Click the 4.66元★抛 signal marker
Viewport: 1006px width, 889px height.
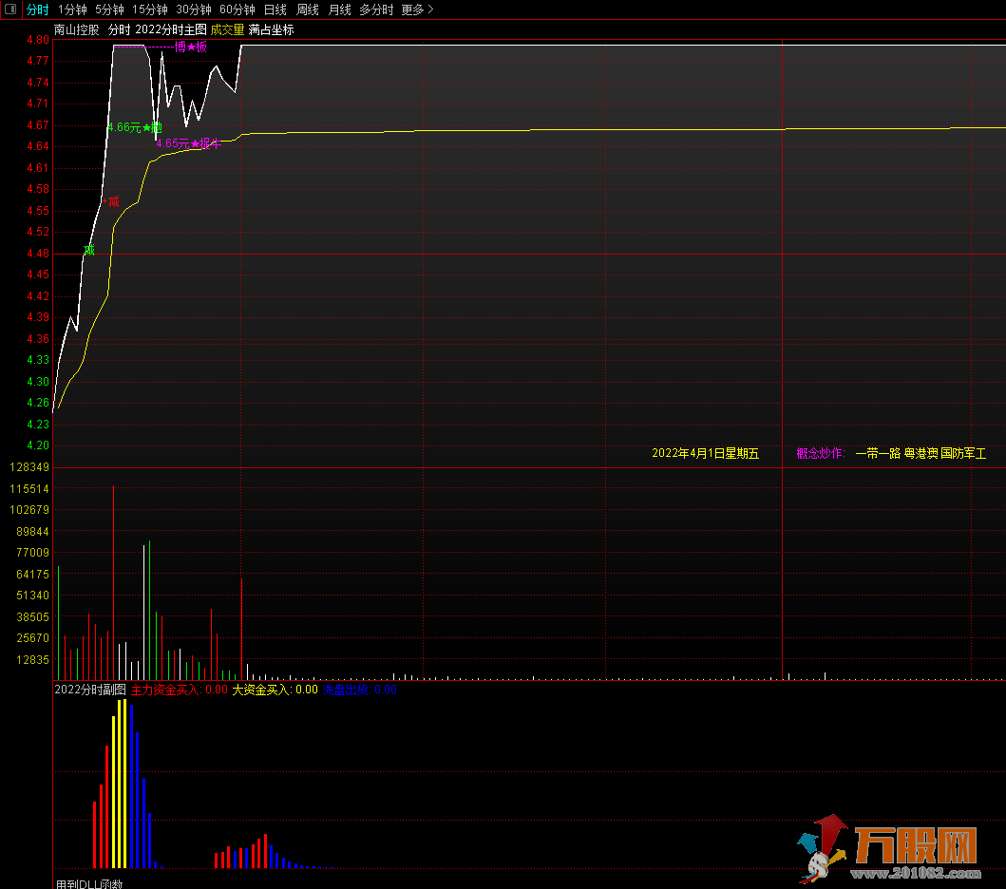click(135, 127)
